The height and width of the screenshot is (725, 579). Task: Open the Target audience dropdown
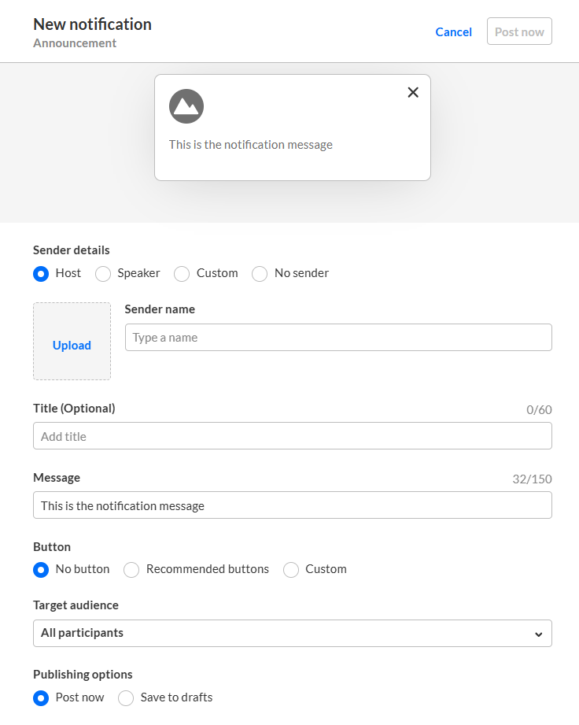pos(292,633)
